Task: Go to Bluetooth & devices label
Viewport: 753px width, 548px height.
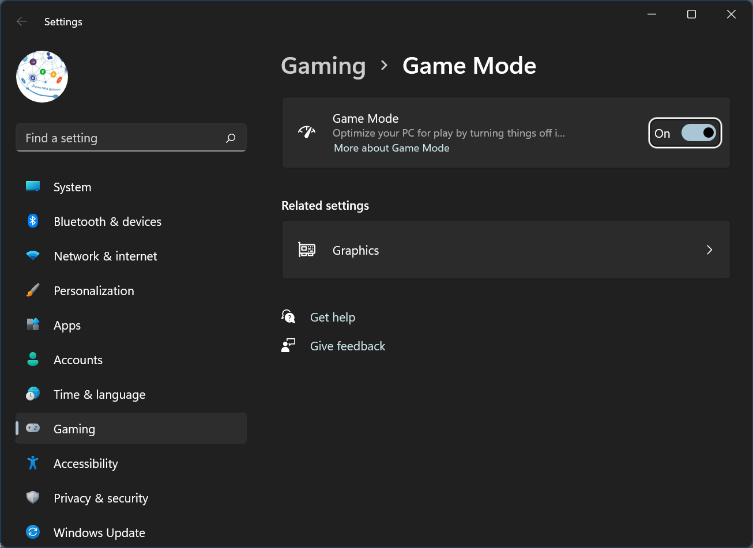Action: point(107,222)
